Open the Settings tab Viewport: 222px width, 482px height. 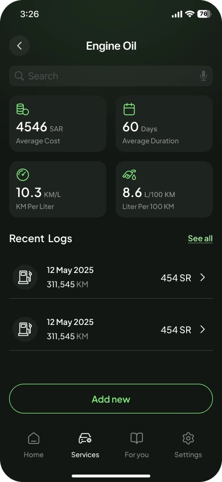point(188,445)
